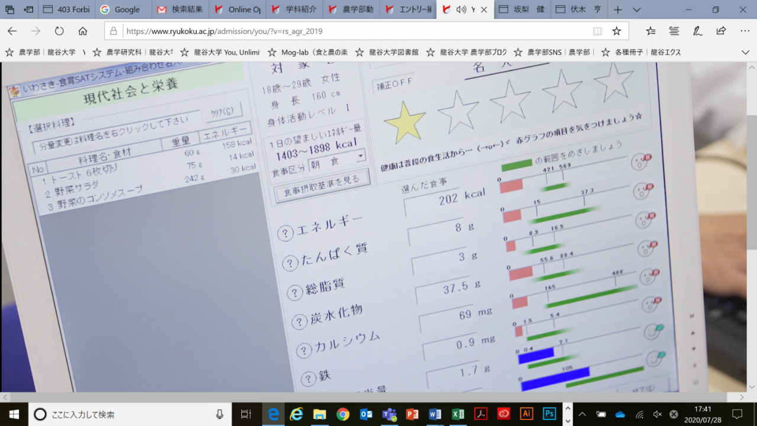Open Excel from the taskbar

pos(458,414)
